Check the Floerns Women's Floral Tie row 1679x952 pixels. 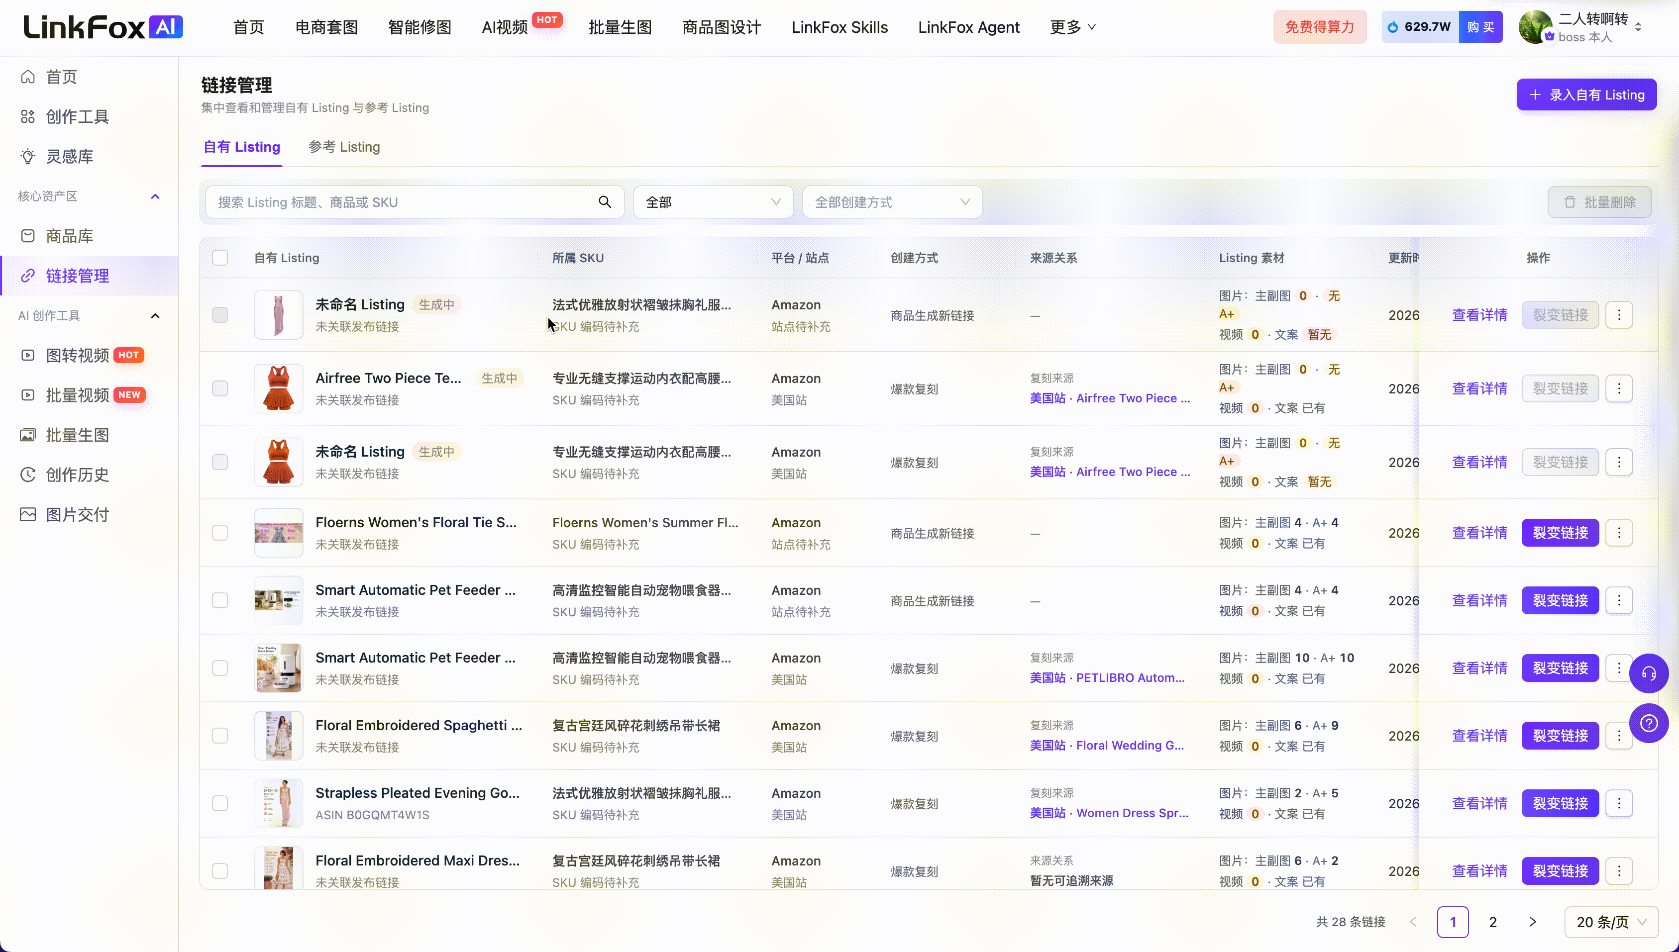tap(220, 533)
